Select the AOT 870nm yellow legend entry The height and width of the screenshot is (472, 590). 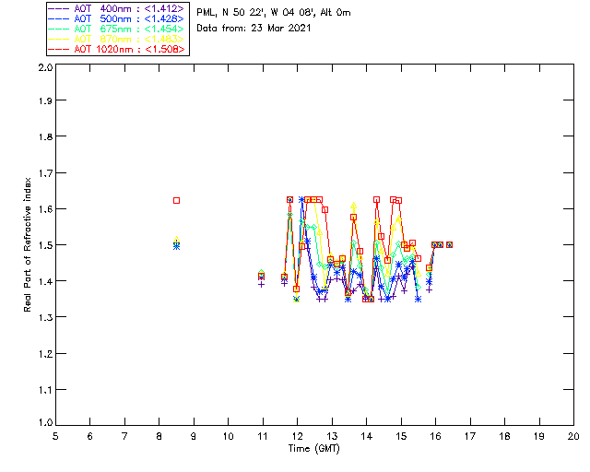point(116,39)
